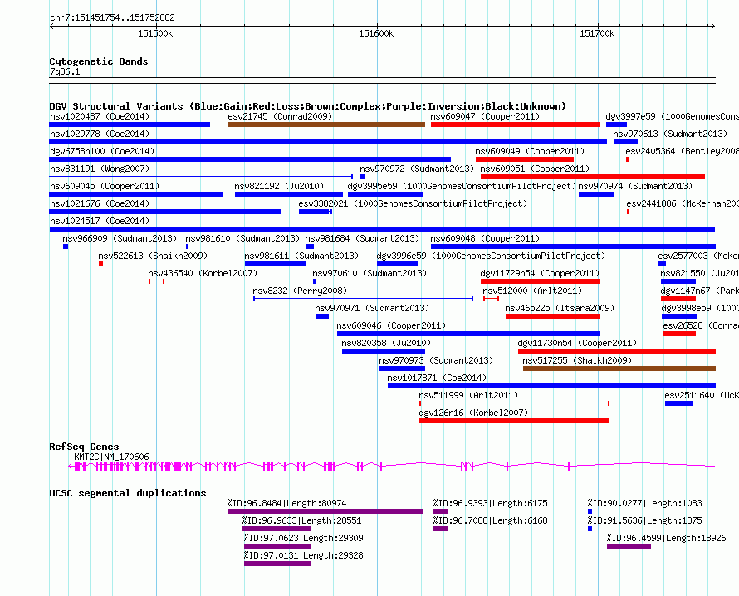Select the nsv821192 (Ju2010) label
The height and width of the screenshot is (596, 739).
coord(279,186)
